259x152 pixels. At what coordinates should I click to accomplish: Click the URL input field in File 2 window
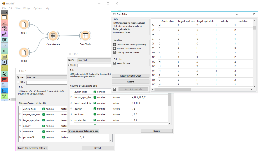94,65
